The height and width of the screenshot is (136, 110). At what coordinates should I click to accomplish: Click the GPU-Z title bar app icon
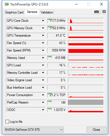pos(7,4)
